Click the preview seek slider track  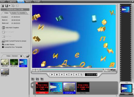pos(72,71)
